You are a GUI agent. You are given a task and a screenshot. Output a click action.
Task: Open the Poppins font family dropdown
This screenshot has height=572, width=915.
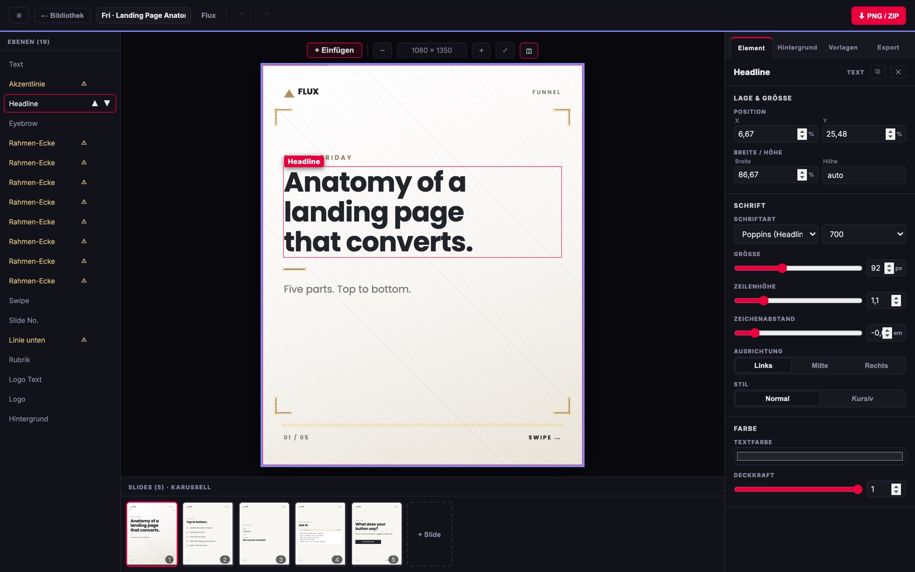[x=776, y=234]
